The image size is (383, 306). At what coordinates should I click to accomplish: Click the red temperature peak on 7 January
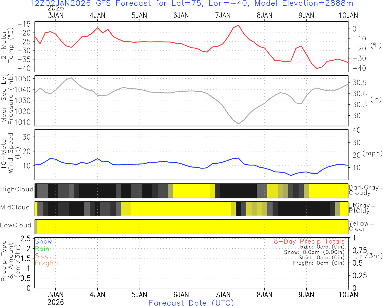(238, 25)
